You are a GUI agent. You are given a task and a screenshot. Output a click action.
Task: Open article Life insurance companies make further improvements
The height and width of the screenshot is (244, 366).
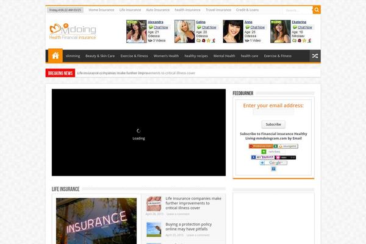pyautogui.click(x=193, y=203)
